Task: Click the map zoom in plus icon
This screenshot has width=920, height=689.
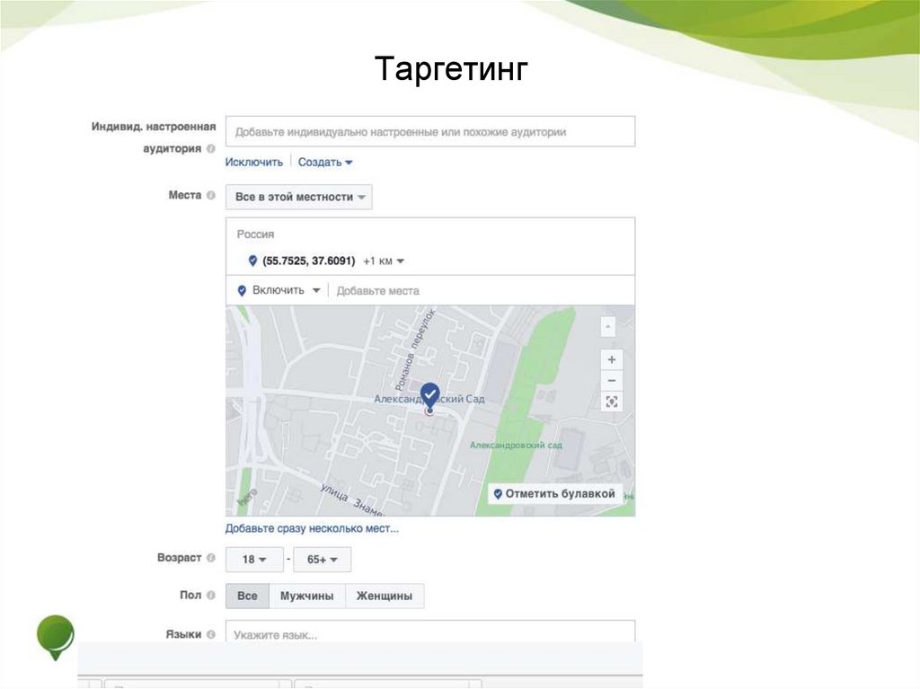Action: 611,359
